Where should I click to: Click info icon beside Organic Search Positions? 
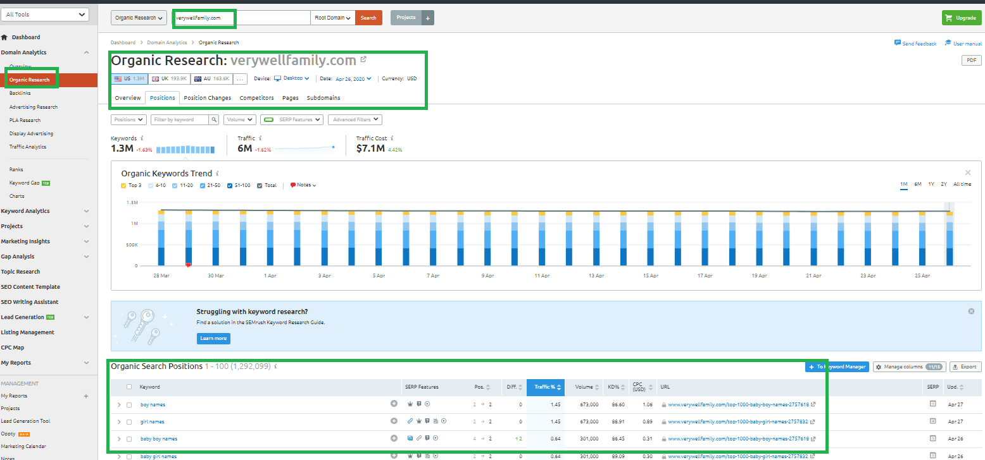tap(275, 366)
